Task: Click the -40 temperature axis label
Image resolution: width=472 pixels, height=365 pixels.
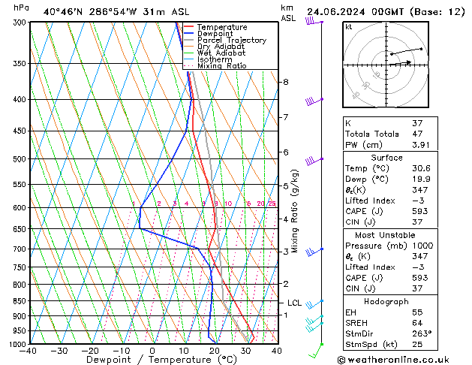Action: tap(28, 351)
